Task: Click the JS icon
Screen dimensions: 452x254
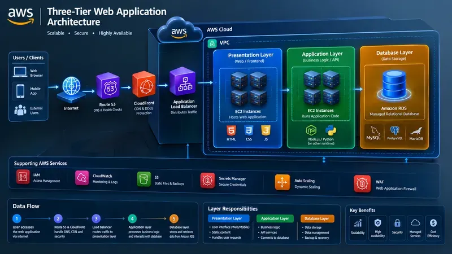Action: [266, 131]
